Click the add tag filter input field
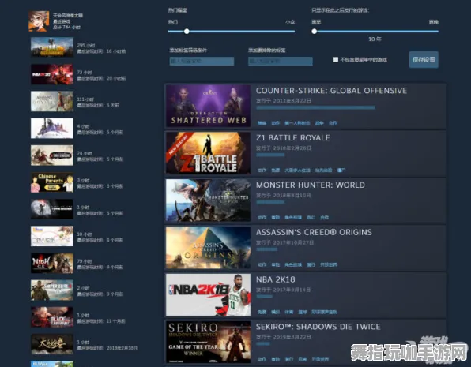The image size is (471, 367). click(x=202, y=62)
